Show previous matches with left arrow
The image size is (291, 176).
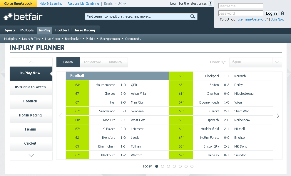tap(61, 116)
